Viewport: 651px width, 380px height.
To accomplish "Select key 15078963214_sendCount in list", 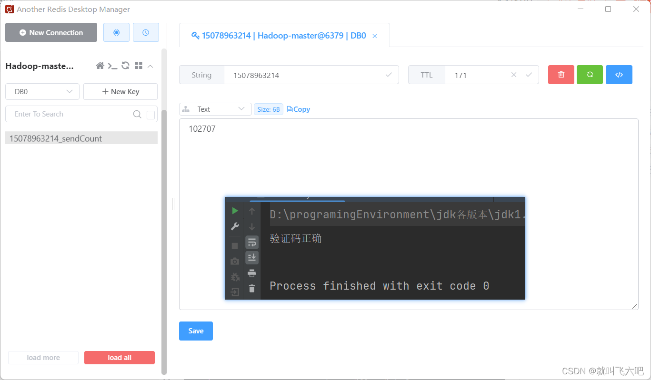I will tap(81, 138).
